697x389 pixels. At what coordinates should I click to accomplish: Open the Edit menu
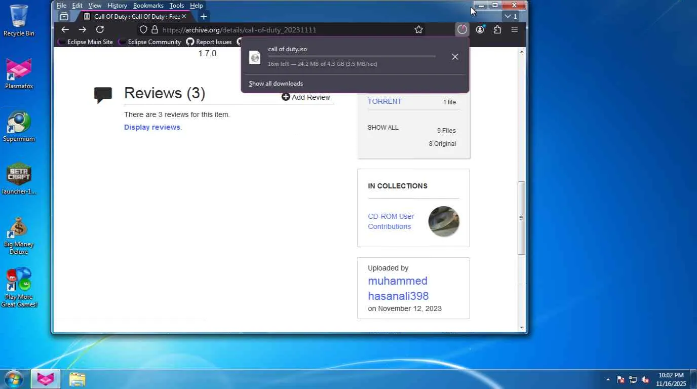[77, 6]
